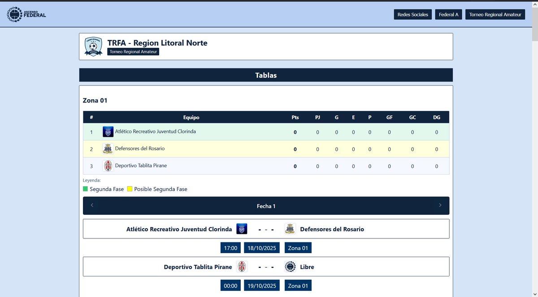Click Torneo Regional Amateur tag under title
Viewport: 538px width, 297px height.
click(133, 52)
